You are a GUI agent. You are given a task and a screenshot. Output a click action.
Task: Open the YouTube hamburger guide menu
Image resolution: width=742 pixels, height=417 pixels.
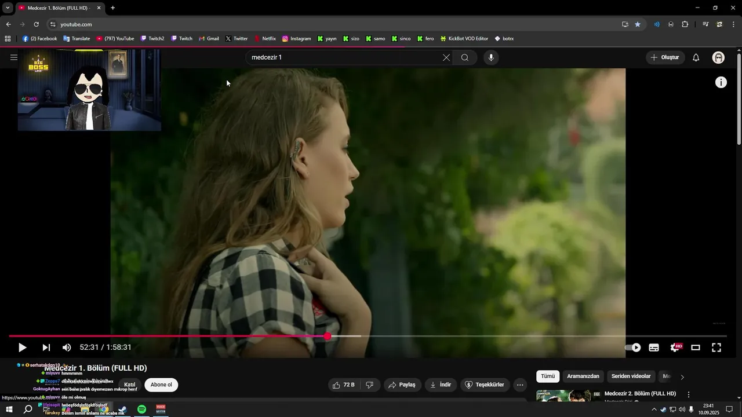click(14, 57)
